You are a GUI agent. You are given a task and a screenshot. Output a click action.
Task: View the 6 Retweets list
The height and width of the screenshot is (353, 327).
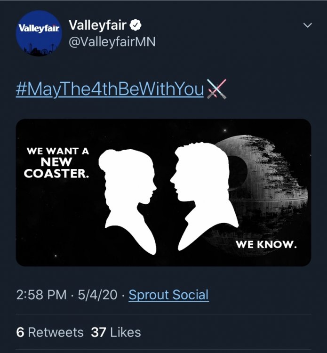(50, 332)
